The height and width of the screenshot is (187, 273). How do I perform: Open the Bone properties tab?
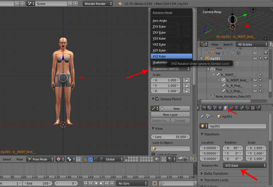pyautogui.click(x=242, y=108)
